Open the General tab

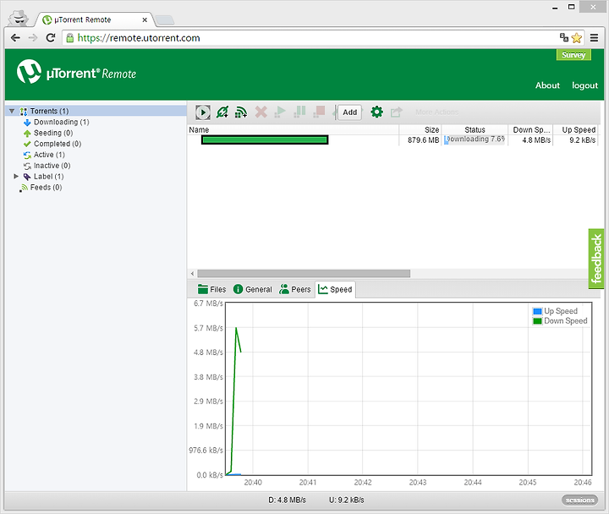coord(253,289)
